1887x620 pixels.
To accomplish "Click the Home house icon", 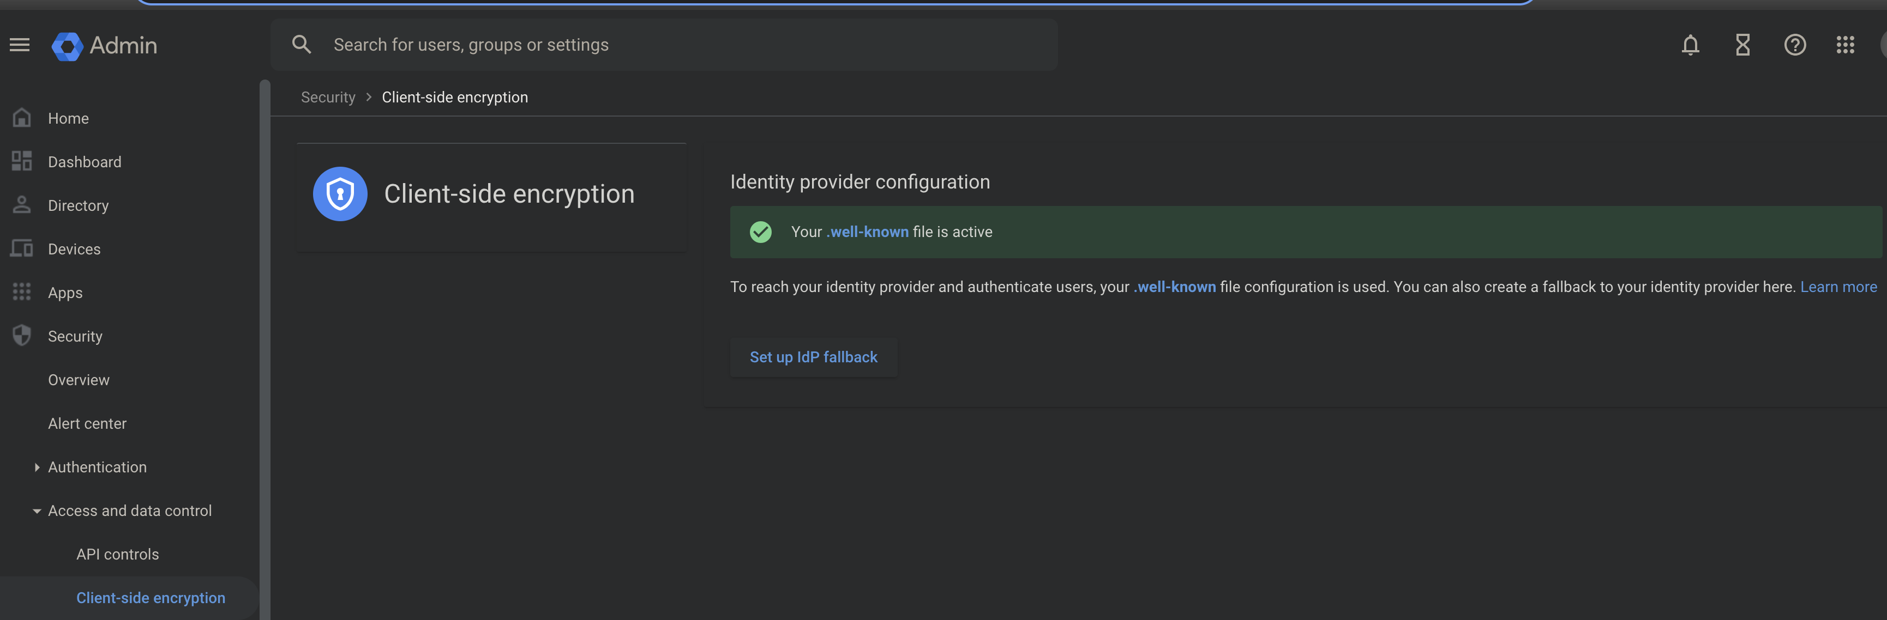I will pos(22,118).
